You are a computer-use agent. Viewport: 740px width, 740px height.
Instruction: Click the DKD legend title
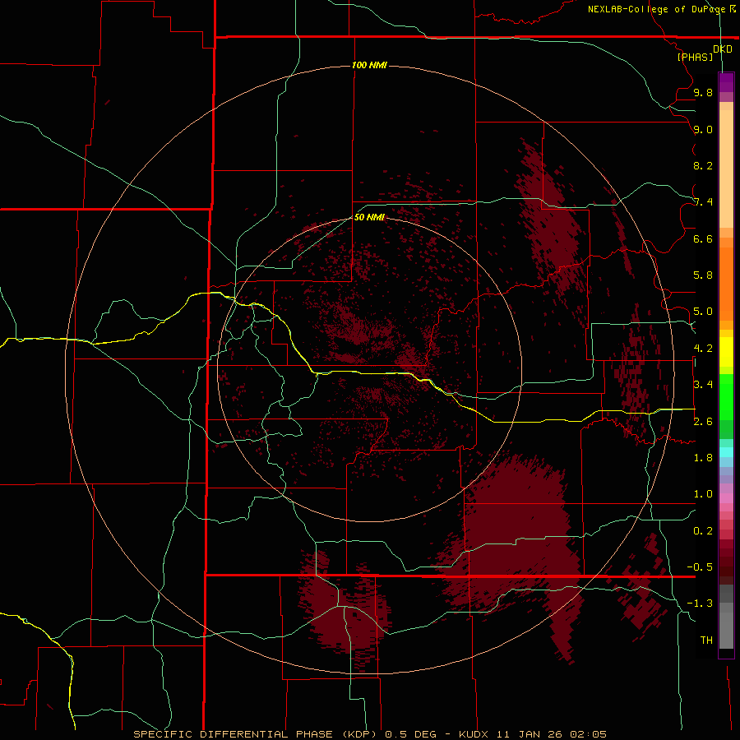[722, 49]
